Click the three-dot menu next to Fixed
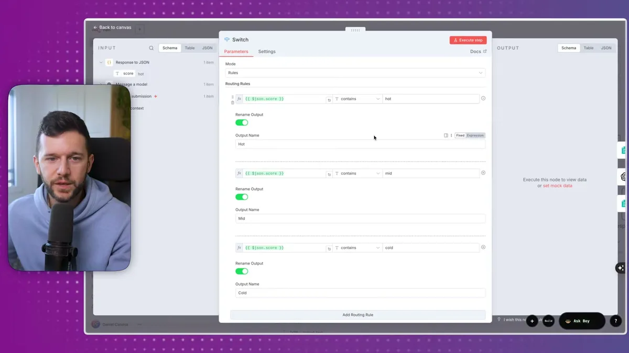Viewport: 629px width, 353px height. click(x=451, y=135)
